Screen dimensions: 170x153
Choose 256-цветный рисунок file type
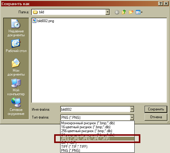(x=97, y=131)
